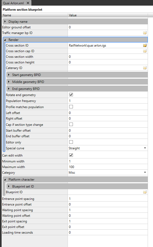Browse for Cross section cap ID file
The width and height of the screenshot is (153, 247).
pyautogui.click(x=145, y=51)
